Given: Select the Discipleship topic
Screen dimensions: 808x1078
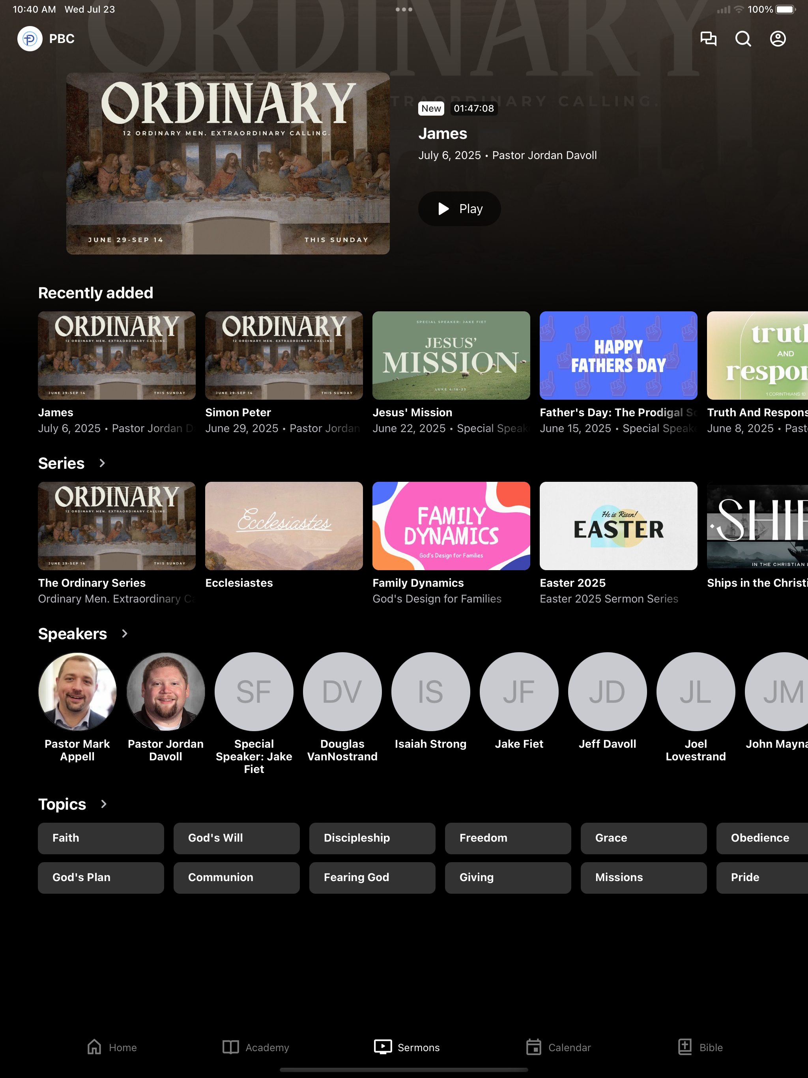Looking at the screenshot, I should pyautogui.click(x=372, y=838).
